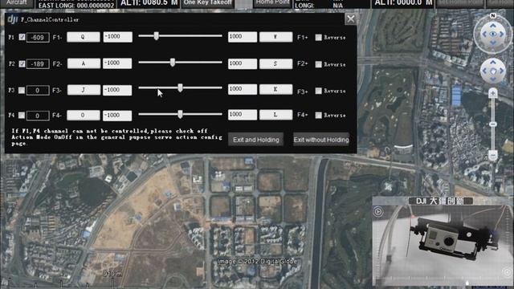Click Aircraft label in top bar
The height and width of the screenshot is (289, 514).
17,2
